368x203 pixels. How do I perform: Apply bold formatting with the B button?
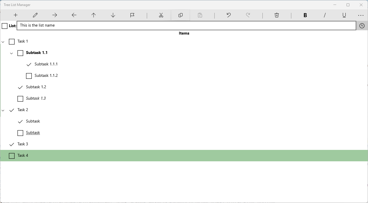(x=305, y=15)
